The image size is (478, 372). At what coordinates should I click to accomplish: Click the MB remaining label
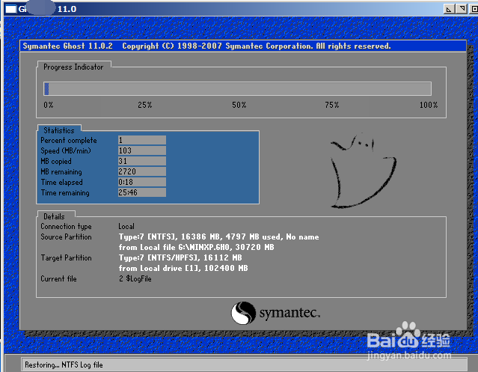(61, 171)
